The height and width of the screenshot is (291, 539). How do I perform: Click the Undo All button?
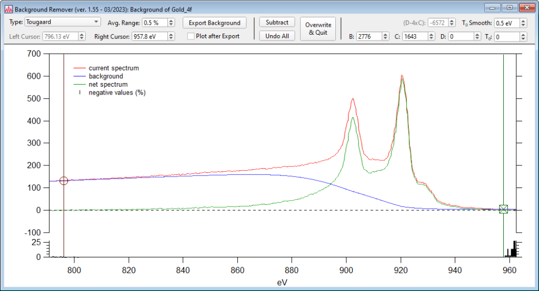(x=277, y=36)
